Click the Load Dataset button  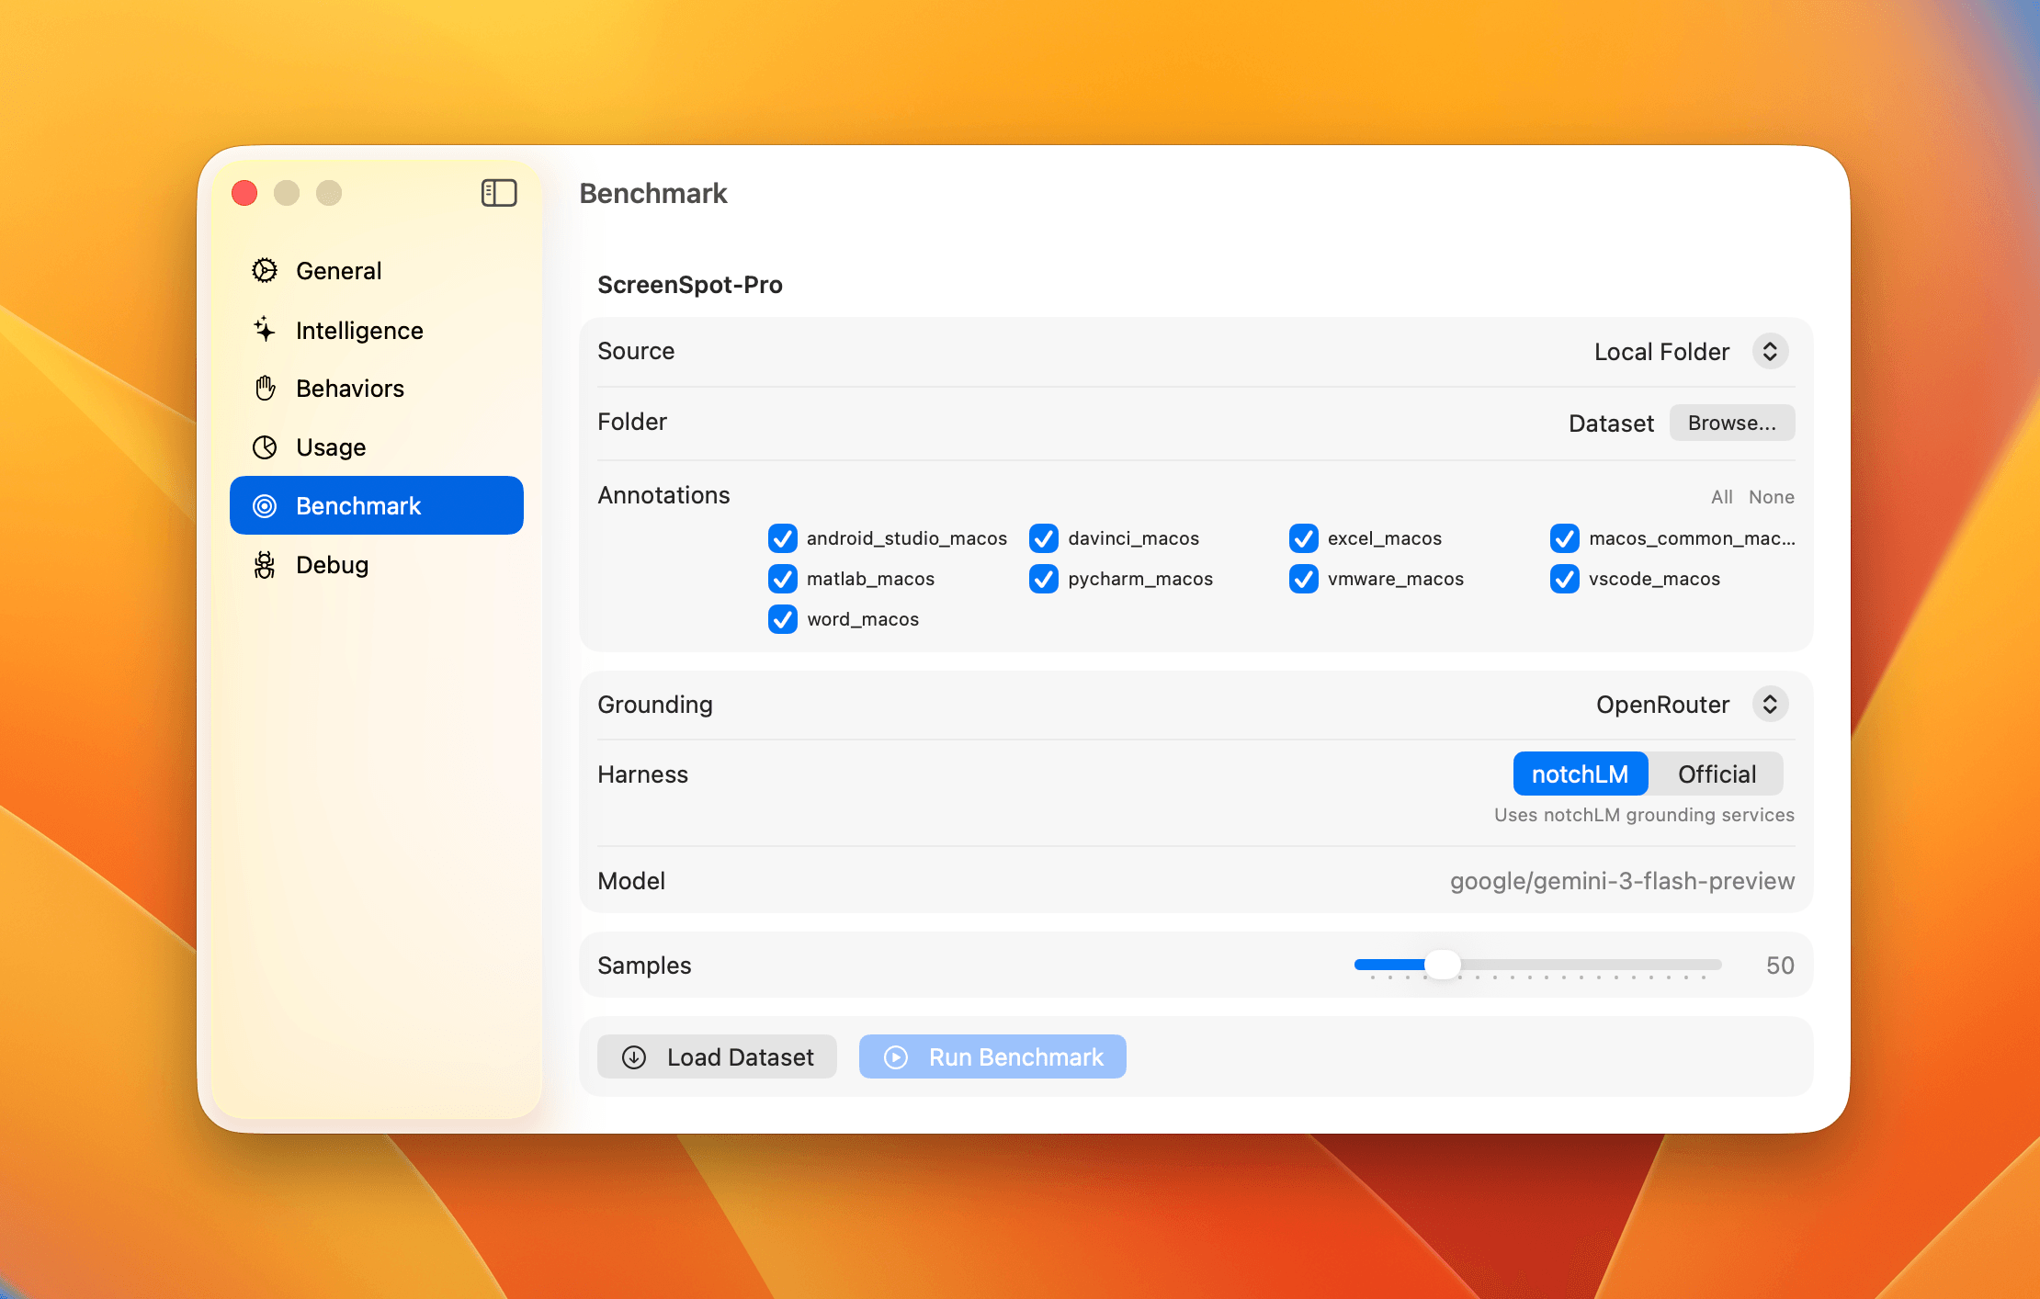[x=717, y=1057]
